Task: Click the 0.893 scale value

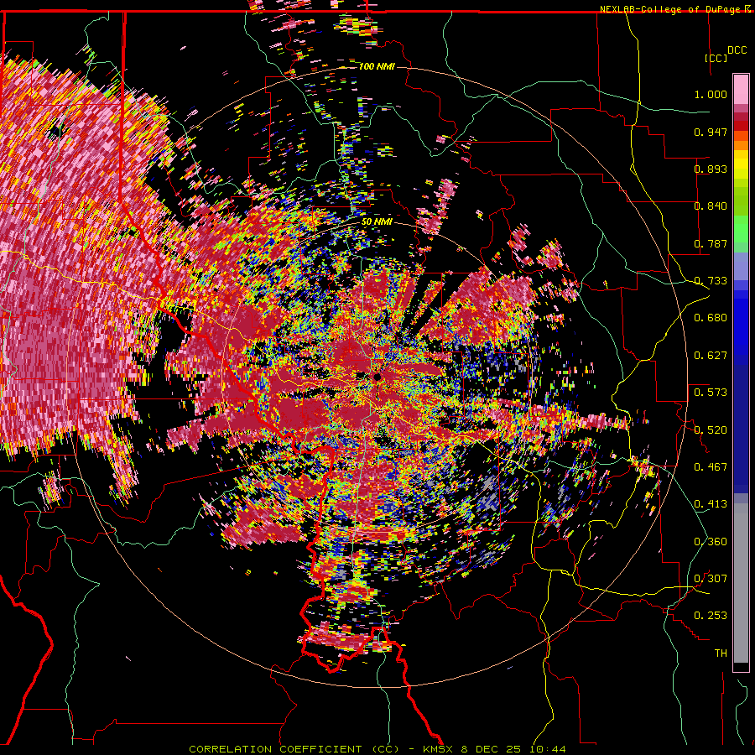Action: click(x=711, y=169)
